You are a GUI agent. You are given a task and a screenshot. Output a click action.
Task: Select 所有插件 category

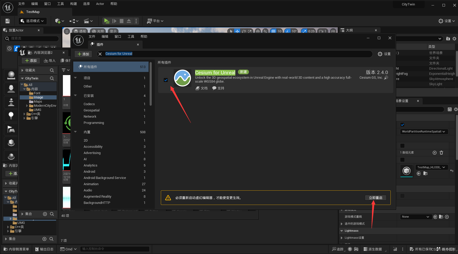point(111,67)
